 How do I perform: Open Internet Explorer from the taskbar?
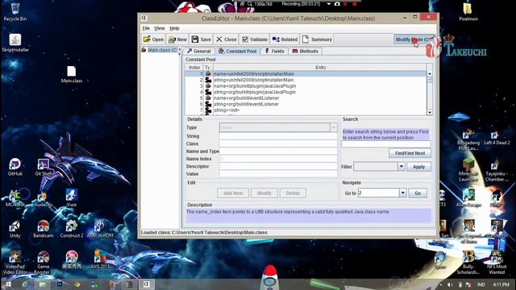click(25, 284)
